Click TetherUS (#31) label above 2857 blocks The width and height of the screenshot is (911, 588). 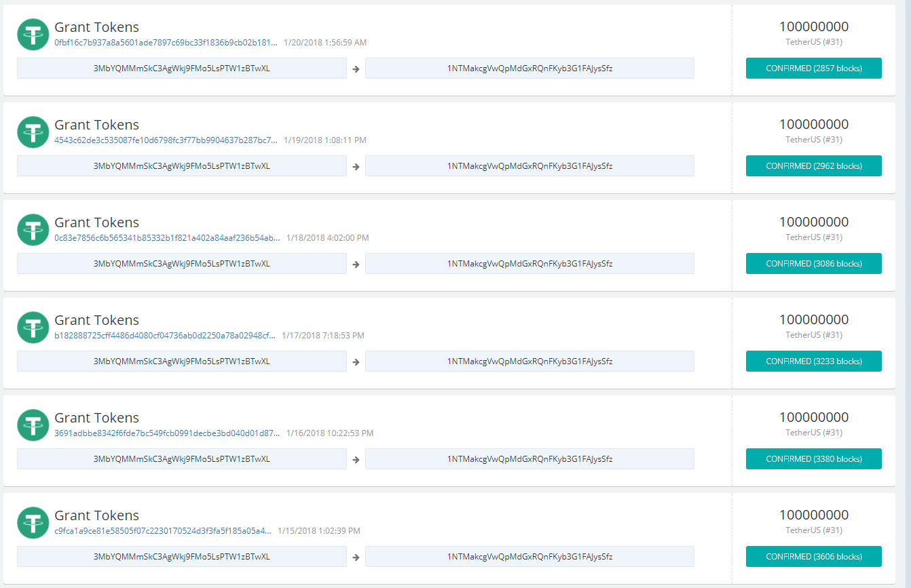(814, 42)
